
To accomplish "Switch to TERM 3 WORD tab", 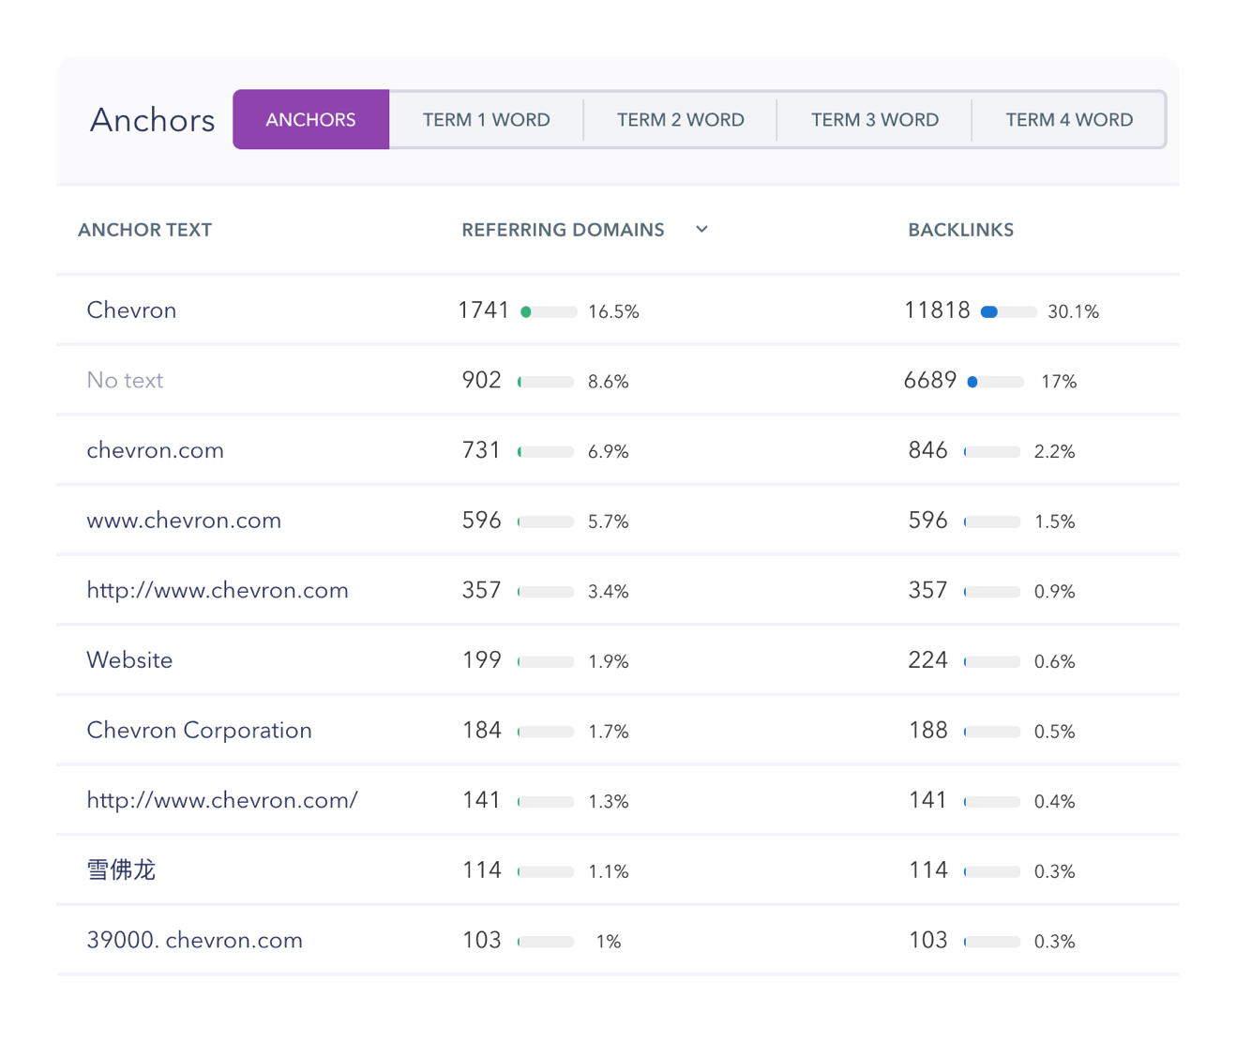I will 874,119.
